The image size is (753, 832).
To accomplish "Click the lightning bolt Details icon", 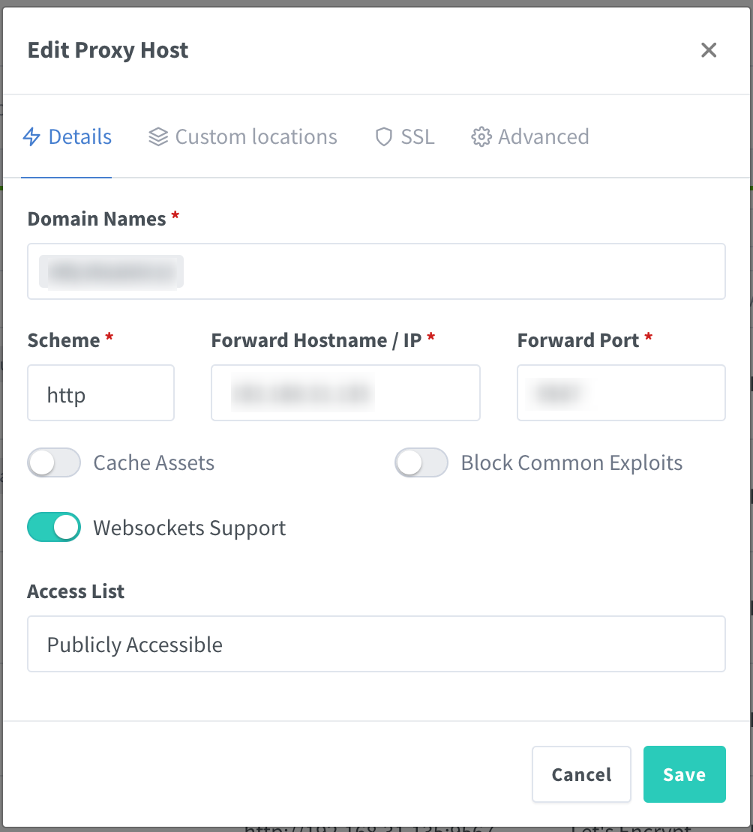I will pyautogui.click(x=31, y=137).
